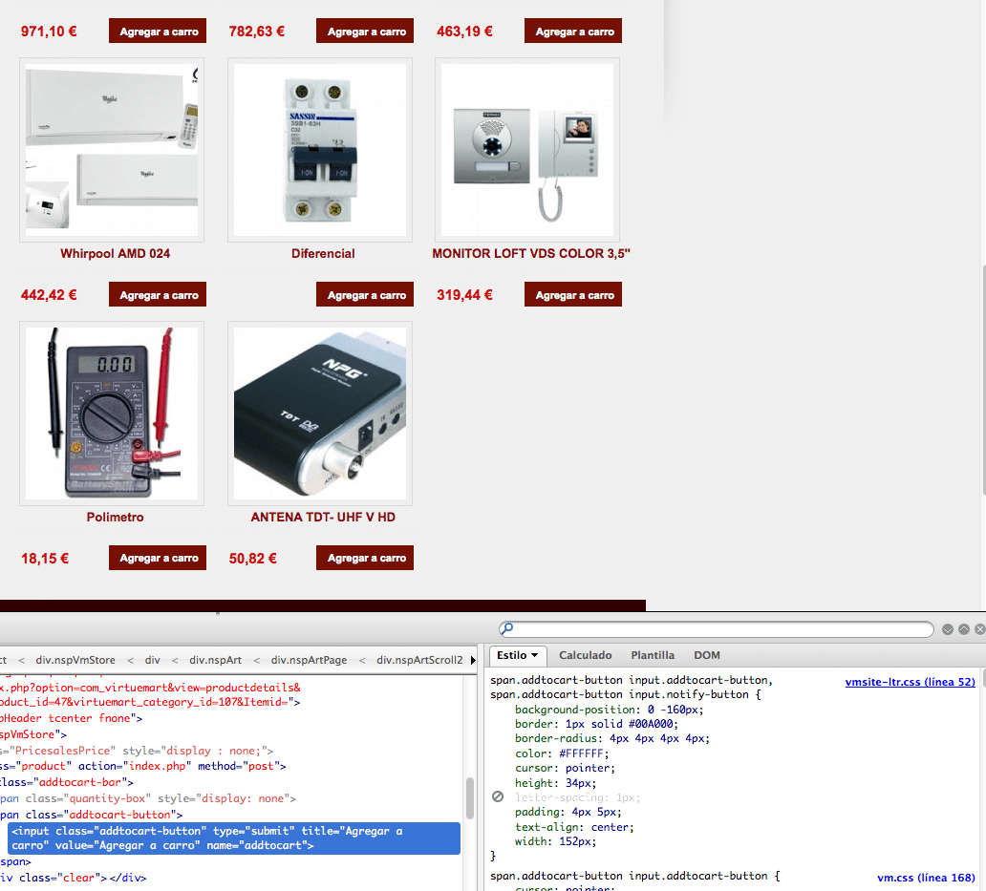Click the 50,82 € price
Viewport: 986px width, 891px height.
[x=253, y=558]
